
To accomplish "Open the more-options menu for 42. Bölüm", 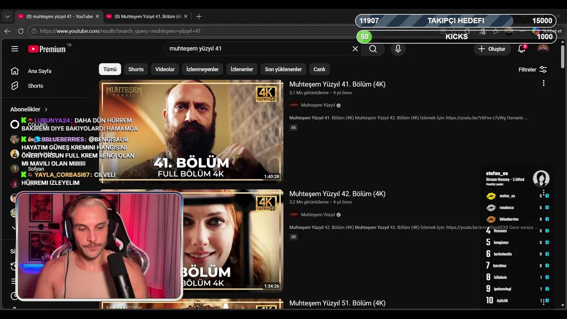I will point(544,193).
